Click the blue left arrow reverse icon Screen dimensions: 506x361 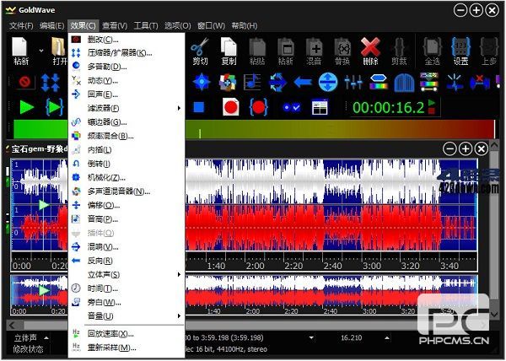(303, 83)
